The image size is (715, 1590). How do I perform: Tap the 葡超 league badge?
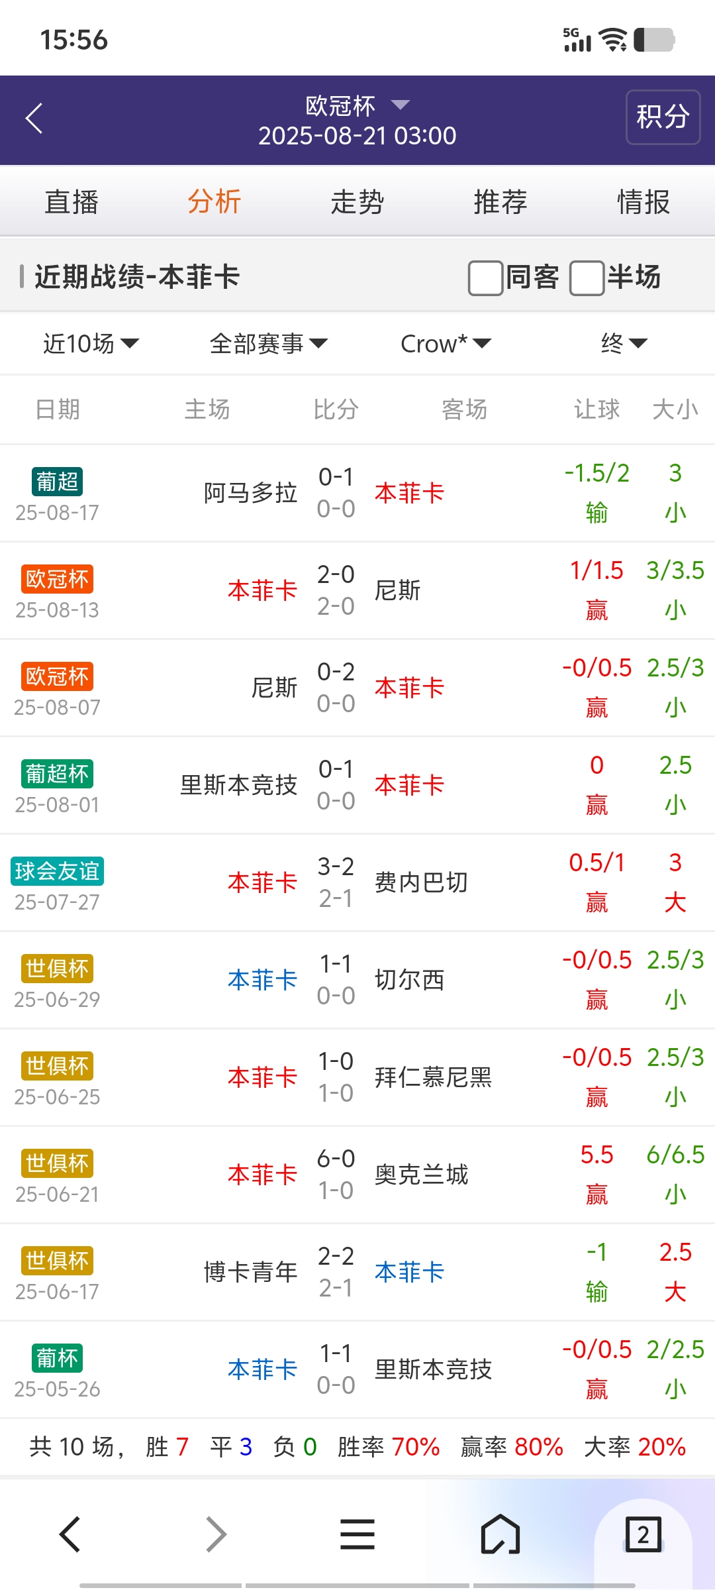click(x=57, y=482)
